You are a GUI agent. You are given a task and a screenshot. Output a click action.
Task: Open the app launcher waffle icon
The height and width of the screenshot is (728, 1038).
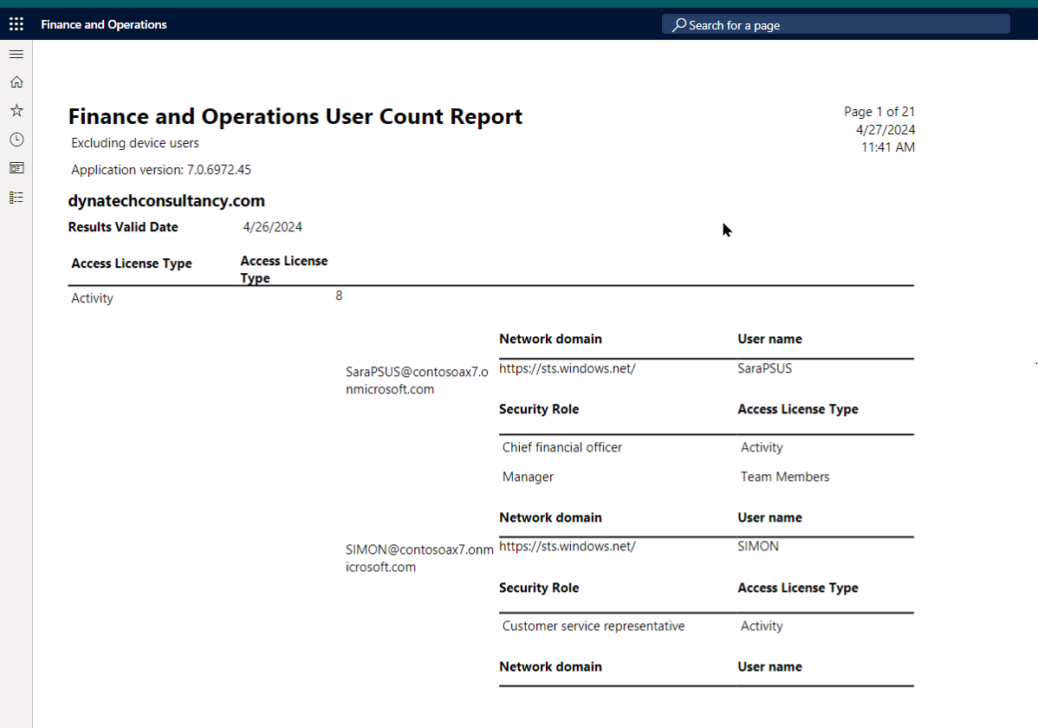tap(16, 24)
